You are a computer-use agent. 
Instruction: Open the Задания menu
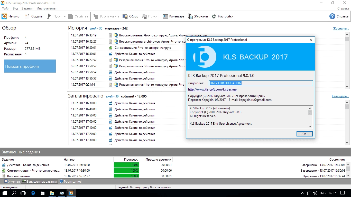(x=27, y=8)
